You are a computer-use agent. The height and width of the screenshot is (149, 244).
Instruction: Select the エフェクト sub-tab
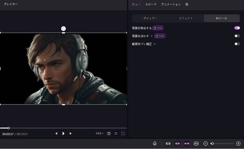[x=186, y=18]
